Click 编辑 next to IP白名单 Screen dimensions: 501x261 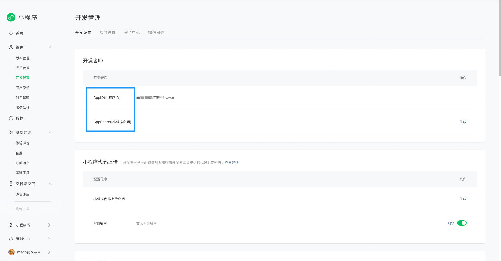[x=451, y=223]
